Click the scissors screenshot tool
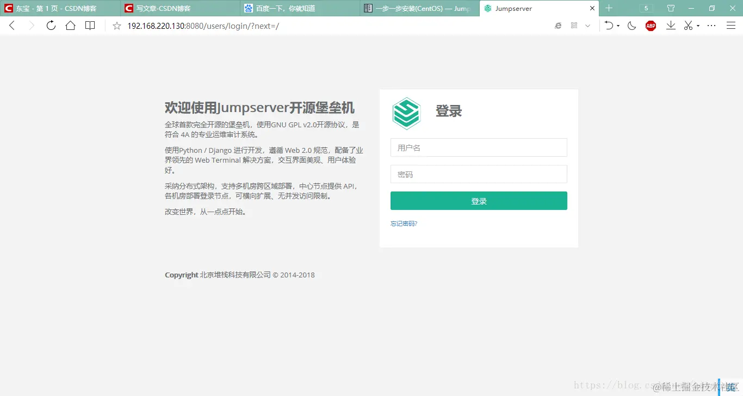 click(689, 26)
